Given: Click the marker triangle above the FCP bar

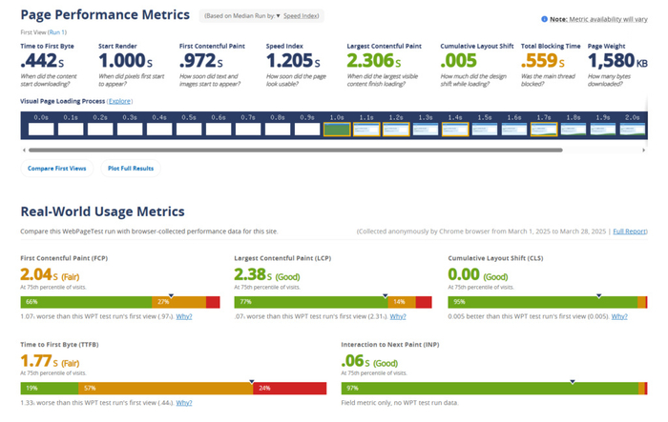Looking at the screenshot, I should 171,295.
